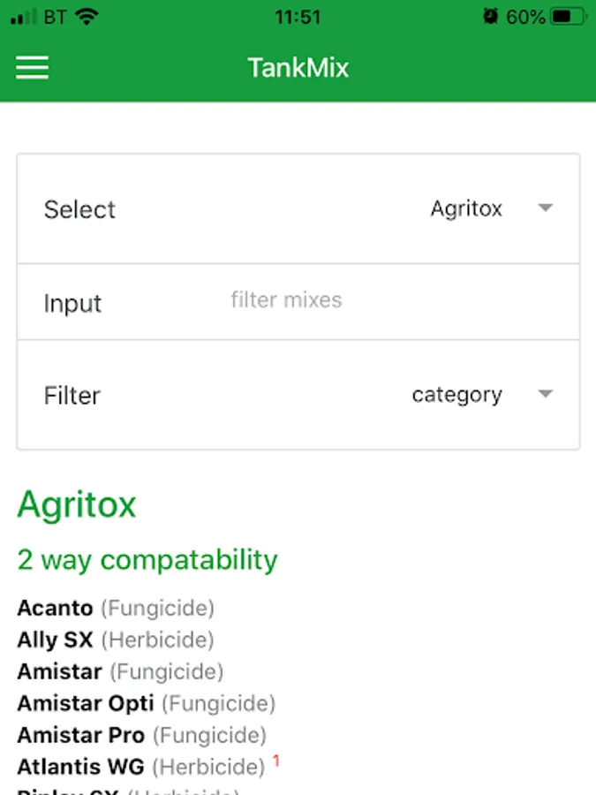Tap the red footnote 1 marker

tap(275, 760)
